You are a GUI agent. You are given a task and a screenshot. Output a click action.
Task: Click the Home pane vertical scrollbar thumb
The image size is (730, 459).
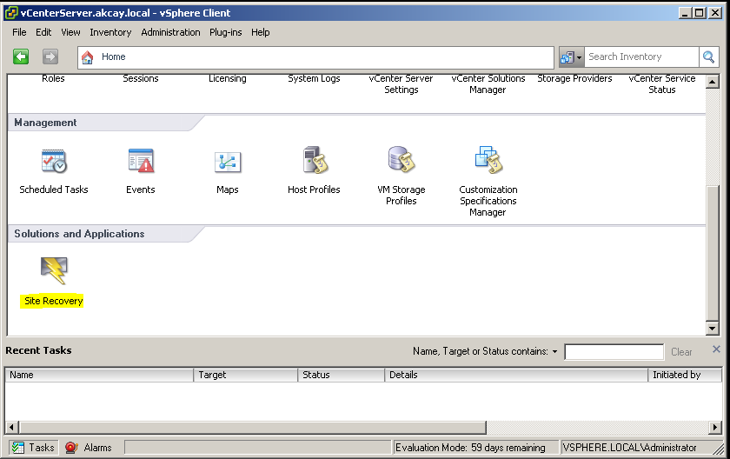(713, 253)
